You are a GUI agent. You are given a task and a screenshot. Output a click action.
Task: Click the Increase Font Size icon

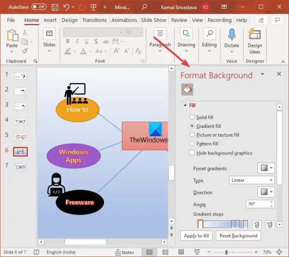(117, 50)
